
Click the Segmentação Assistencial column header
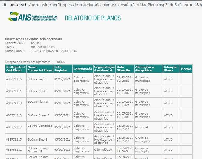tap(104, 69)
